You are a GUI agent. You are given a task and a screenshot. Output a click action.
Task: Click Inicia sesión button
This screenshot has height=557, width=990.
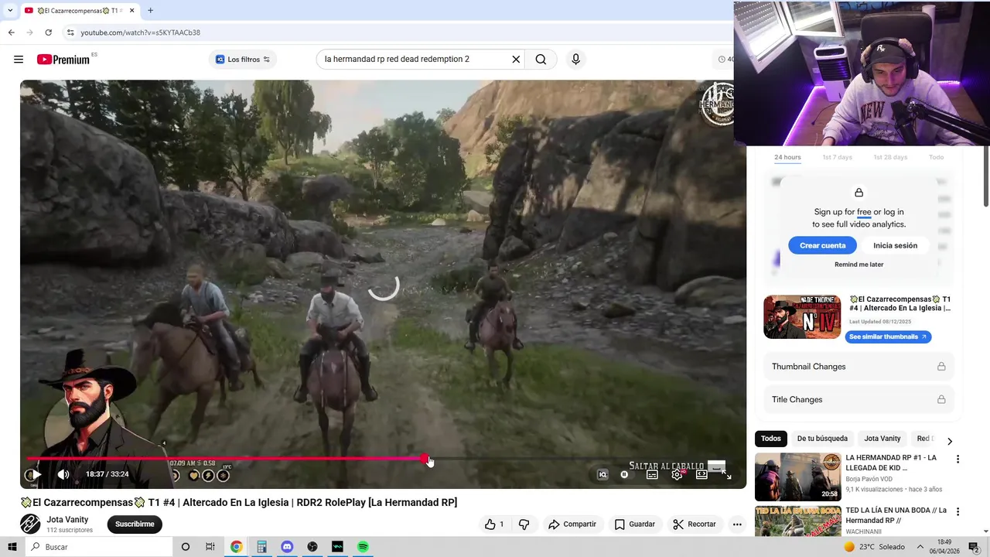(895, 245)
